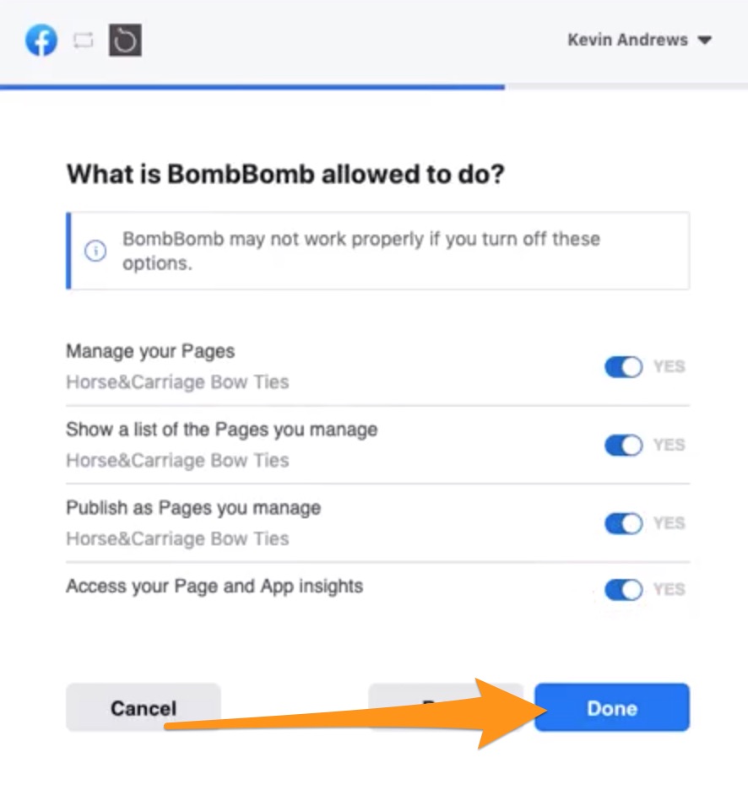Click the Cancel button

(x=144, y=707)
